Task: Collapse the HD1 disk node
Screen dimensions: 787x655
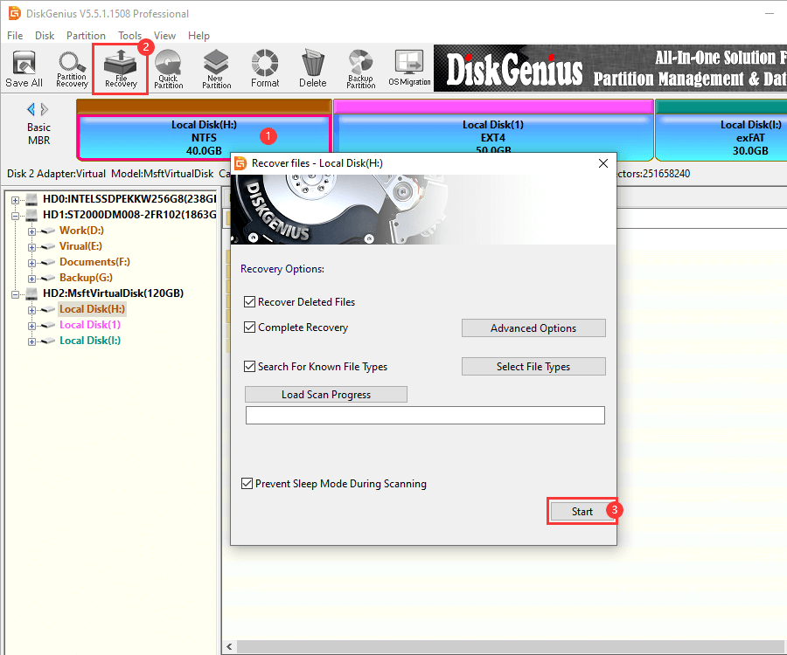Action: (x=15, y=216)
